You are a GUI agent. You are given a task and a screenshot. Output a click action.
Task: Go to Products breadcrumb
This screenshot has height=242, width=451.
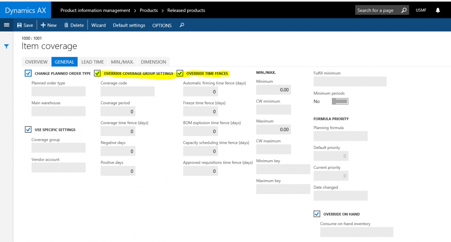coord(149,11)
